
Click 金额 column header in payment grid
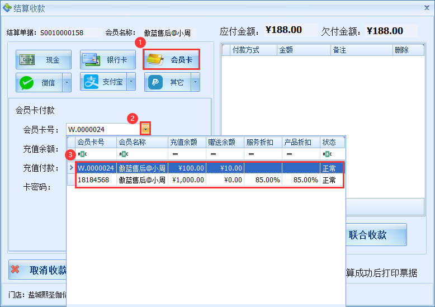[304, 50]
